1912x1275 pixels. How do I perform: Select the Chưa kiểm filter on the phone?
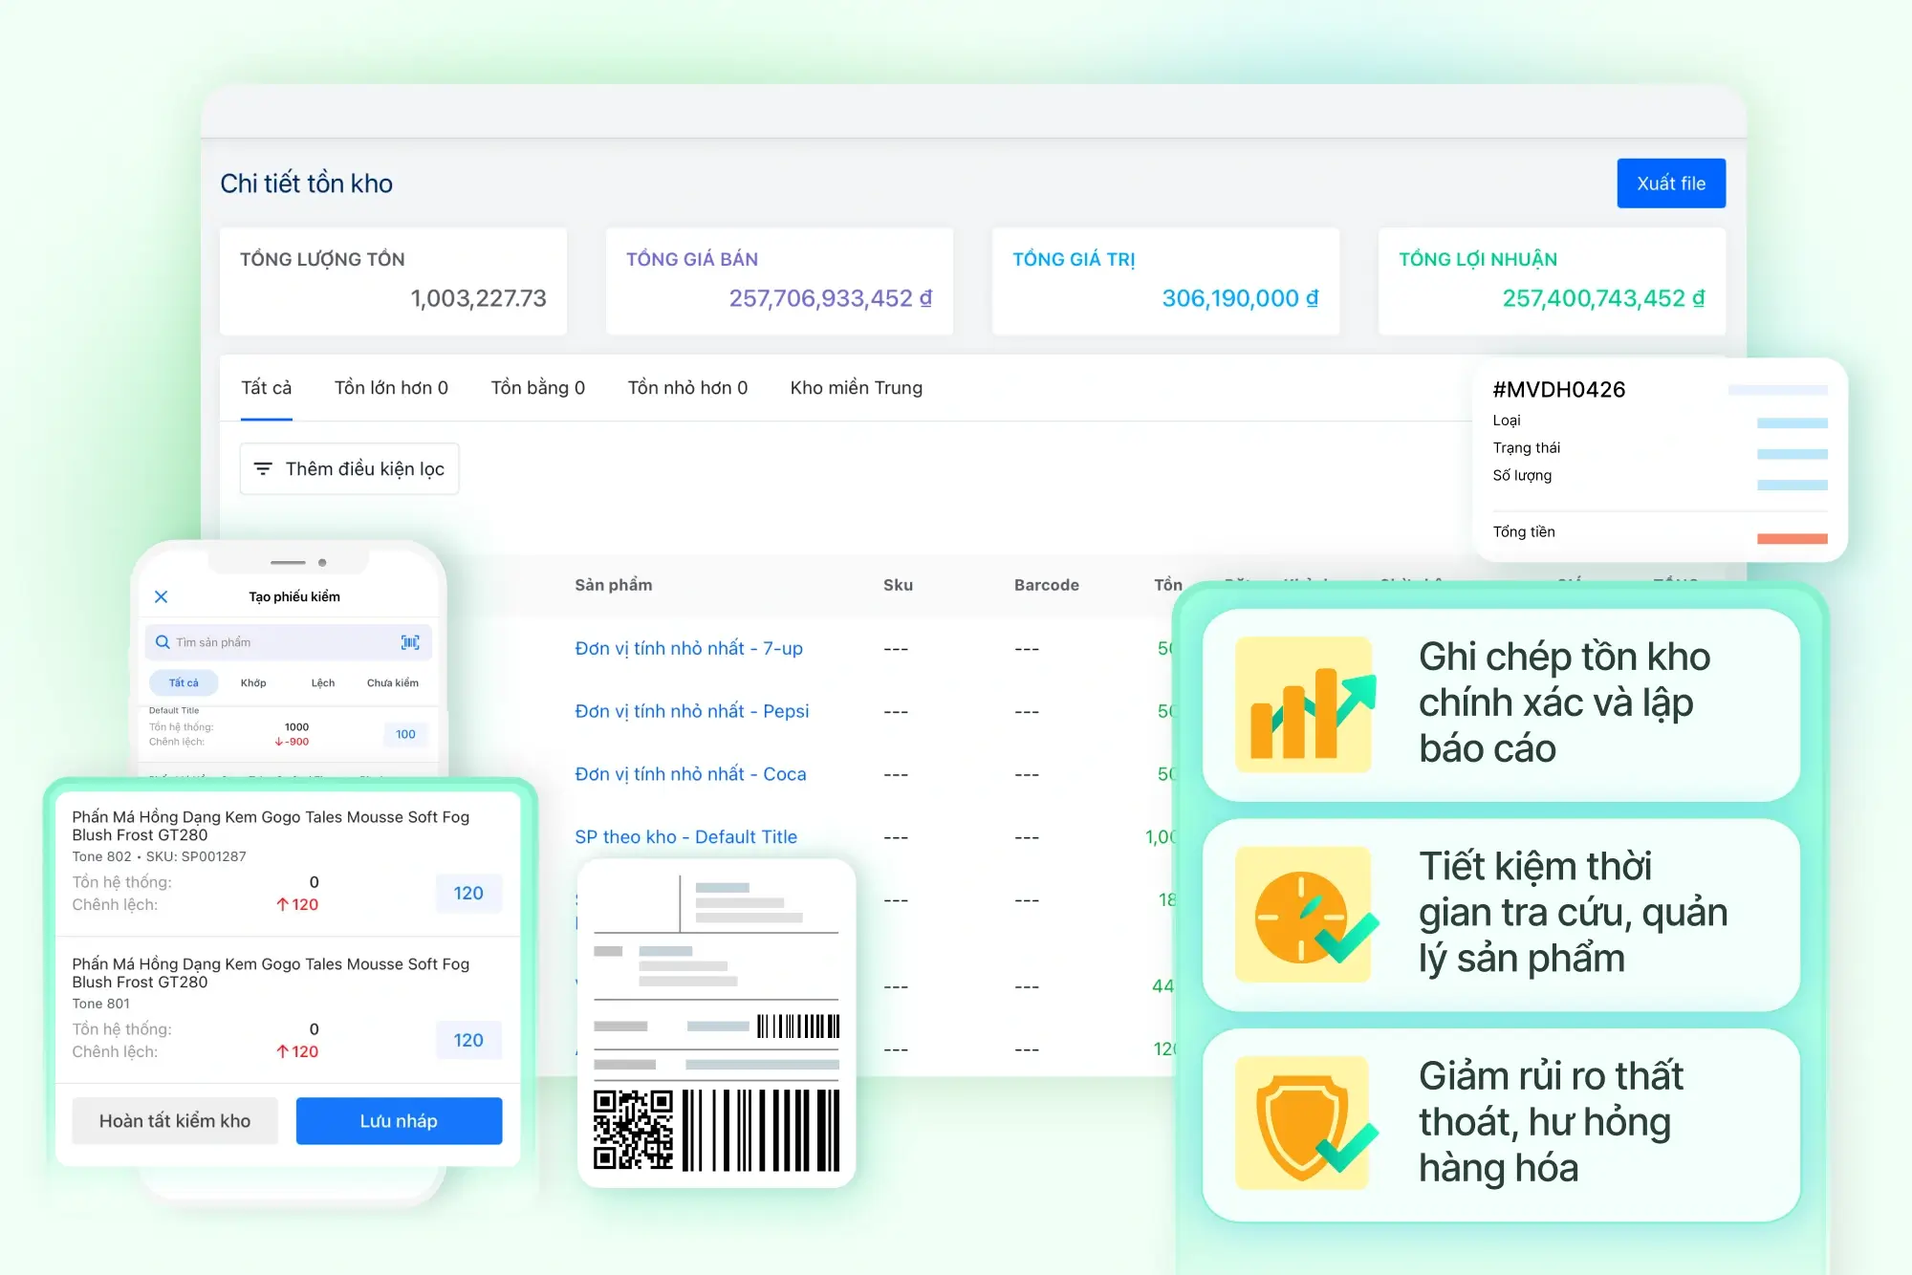393,682
